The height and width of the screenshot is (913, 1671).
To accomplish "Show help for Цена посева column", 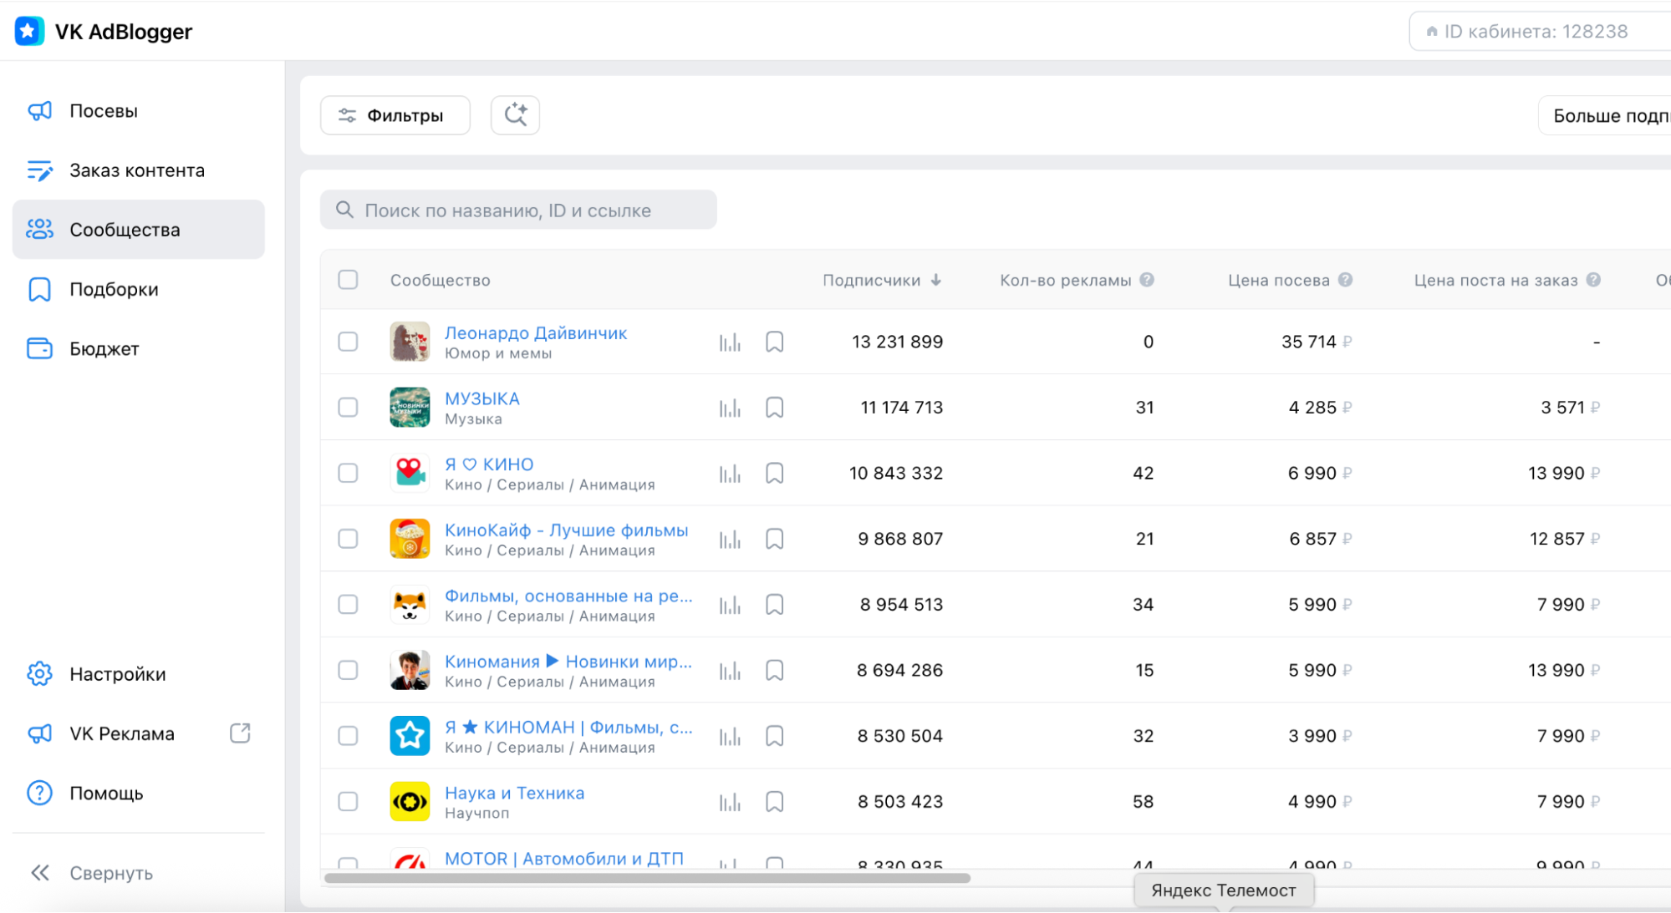I will click(1345, 280).
